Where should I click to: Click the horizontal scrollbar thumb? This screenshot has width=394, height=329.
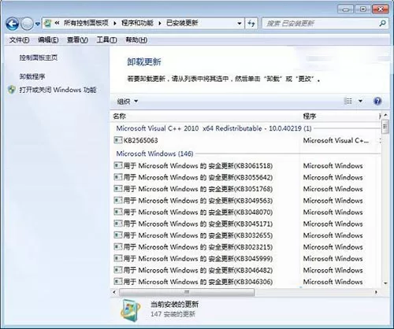coord(187,292)
